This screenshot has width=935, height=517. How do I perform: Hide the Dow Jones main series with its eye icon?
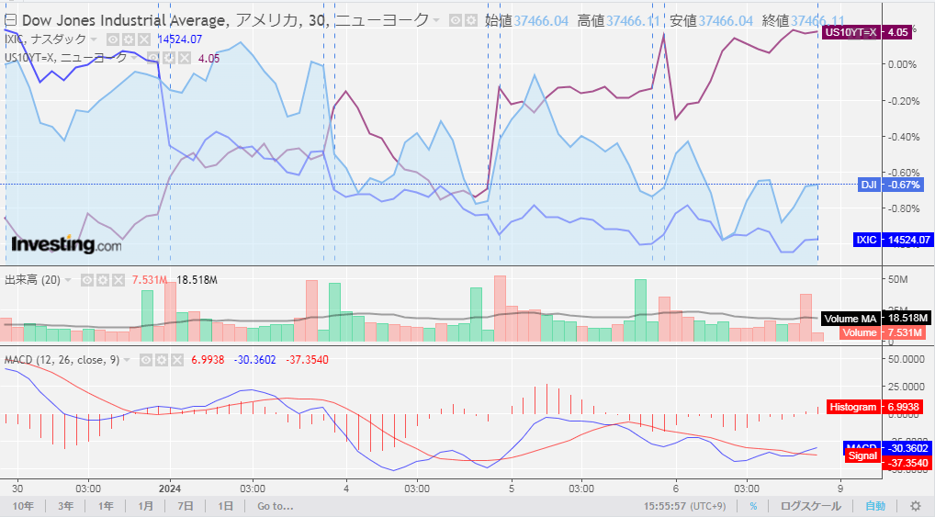pyautogui.click(x=455, y=20)
